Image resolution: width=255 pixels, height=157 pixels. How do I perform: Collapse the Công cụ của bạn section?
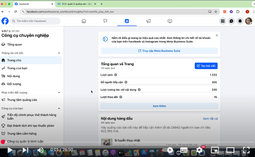tap(59, 108)
